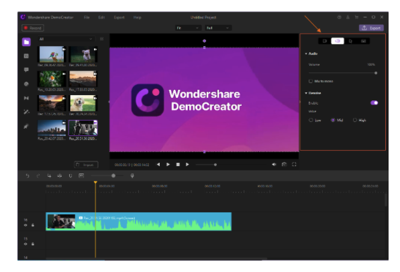Open the Stickers round-face sidebar icon
This screenshot has width=400, height=272.
pos(26,84)
